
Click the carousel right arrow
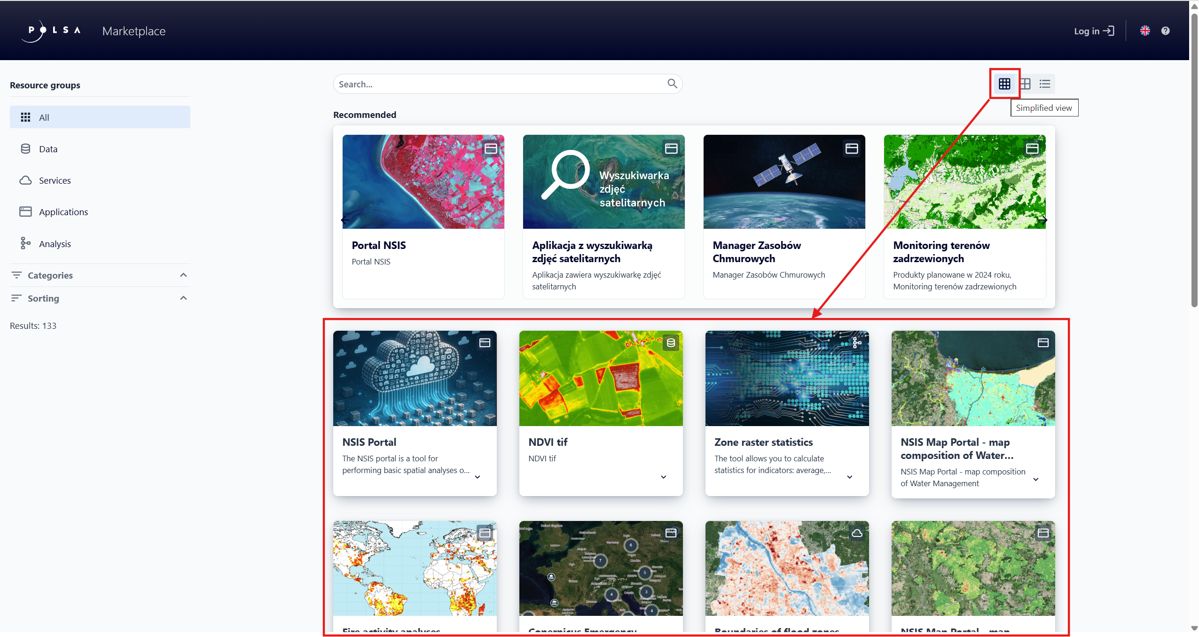click(1042, 220)
